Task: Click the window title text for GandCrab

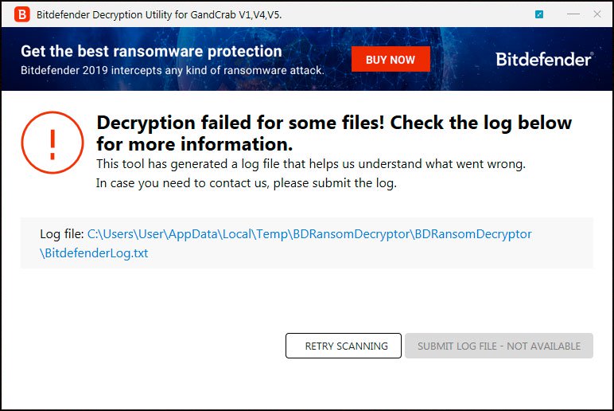Action: [x=159, y=14]
